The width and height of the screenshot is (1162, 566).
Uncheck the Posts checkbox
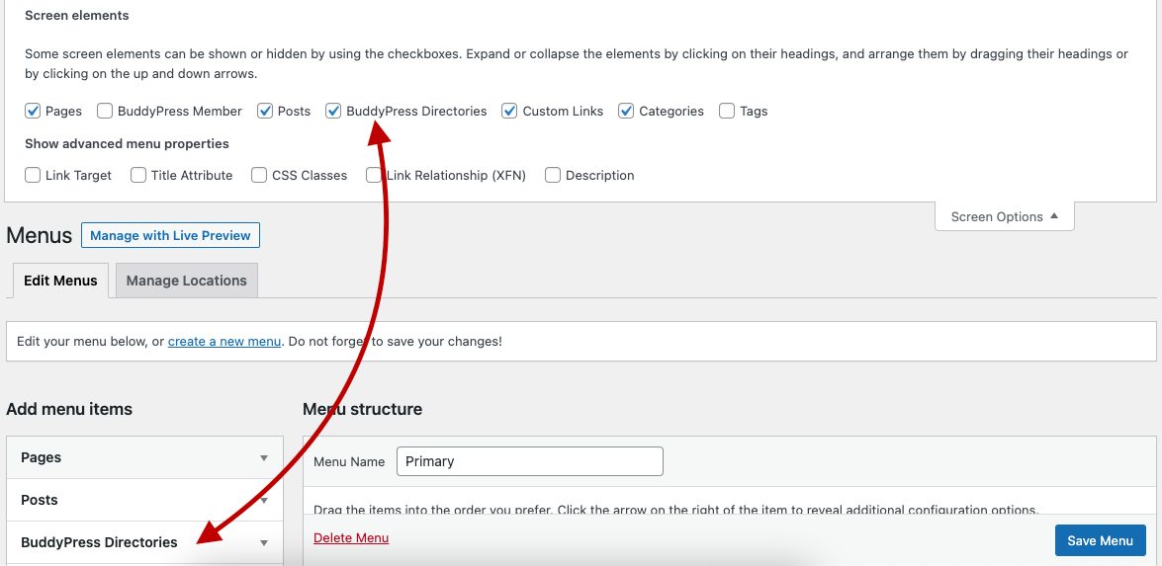(265, 111)
